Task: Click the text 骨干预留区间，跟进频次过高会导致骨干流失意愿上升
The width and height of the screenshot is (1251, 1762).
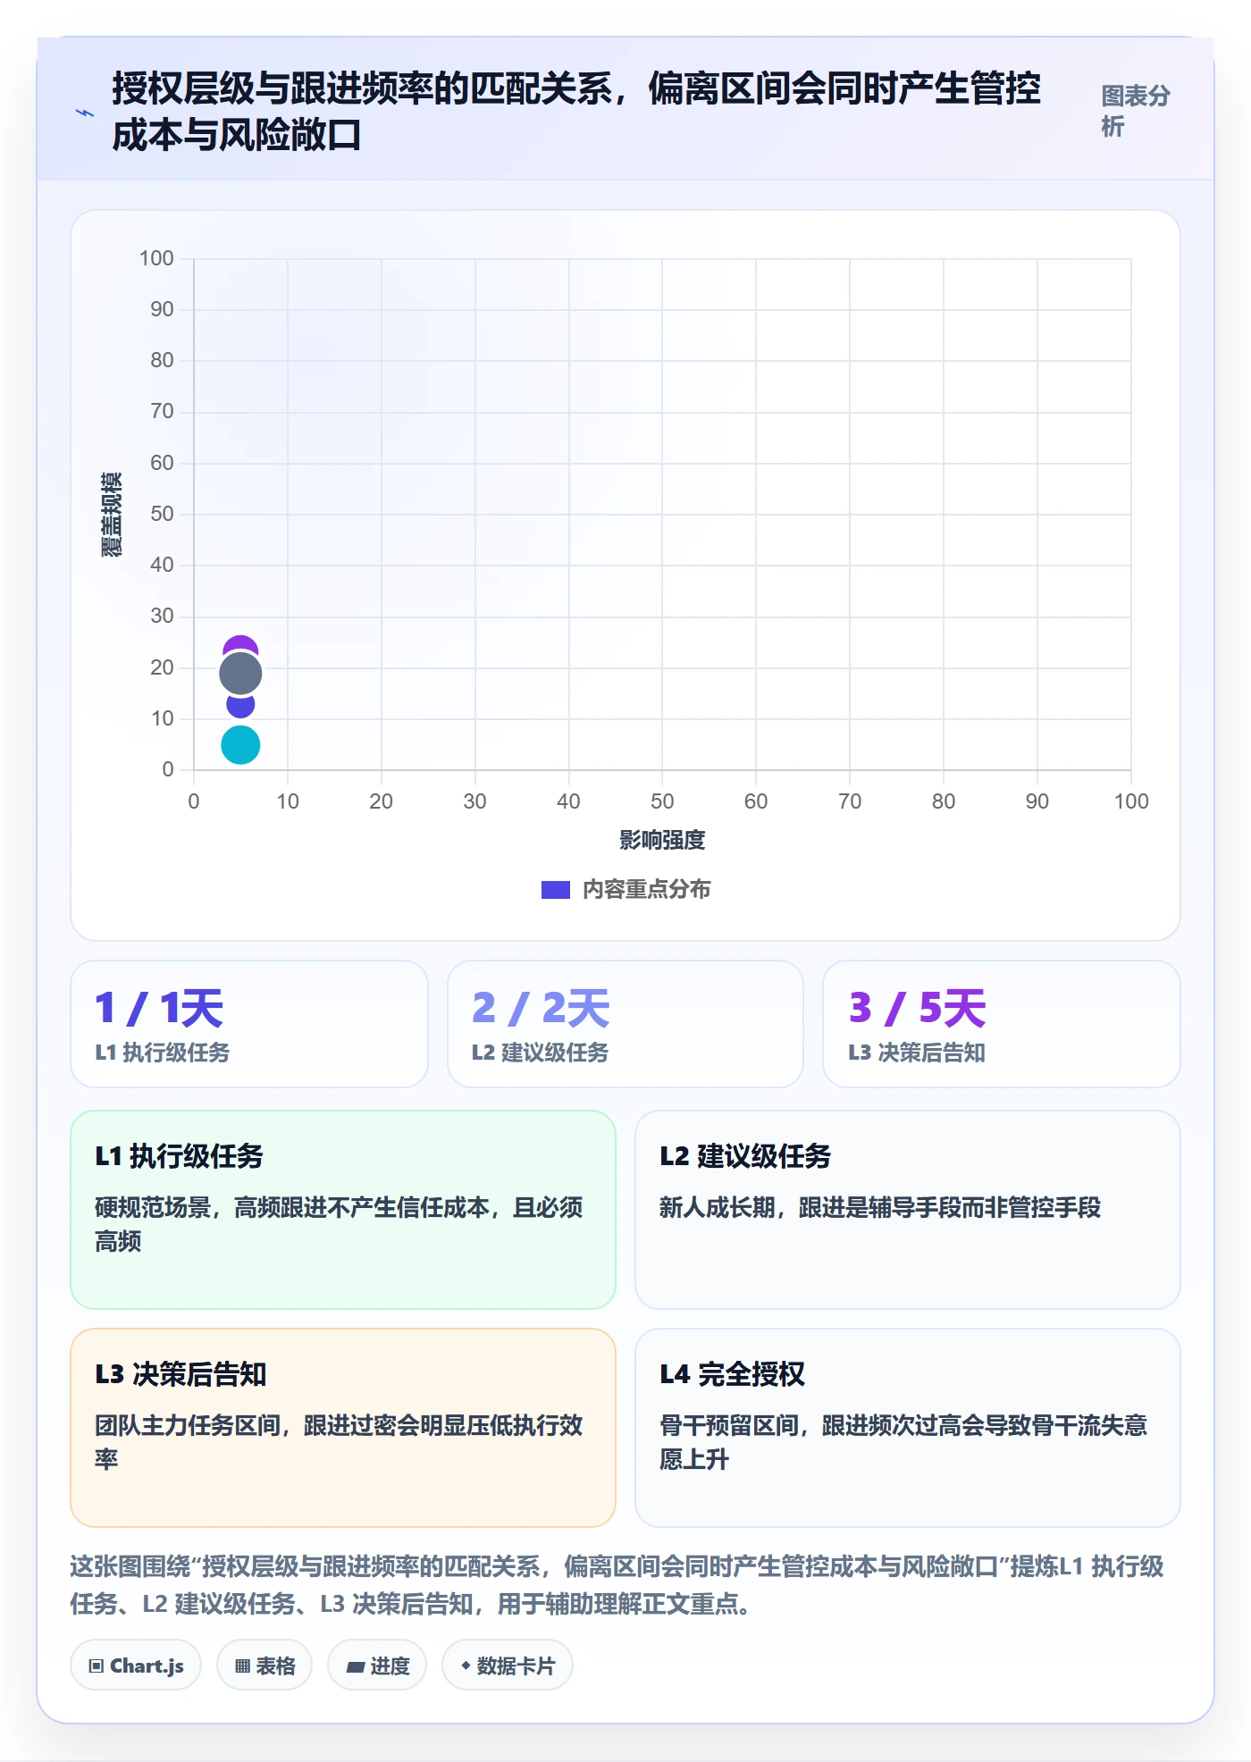Action: [903, 1442]
